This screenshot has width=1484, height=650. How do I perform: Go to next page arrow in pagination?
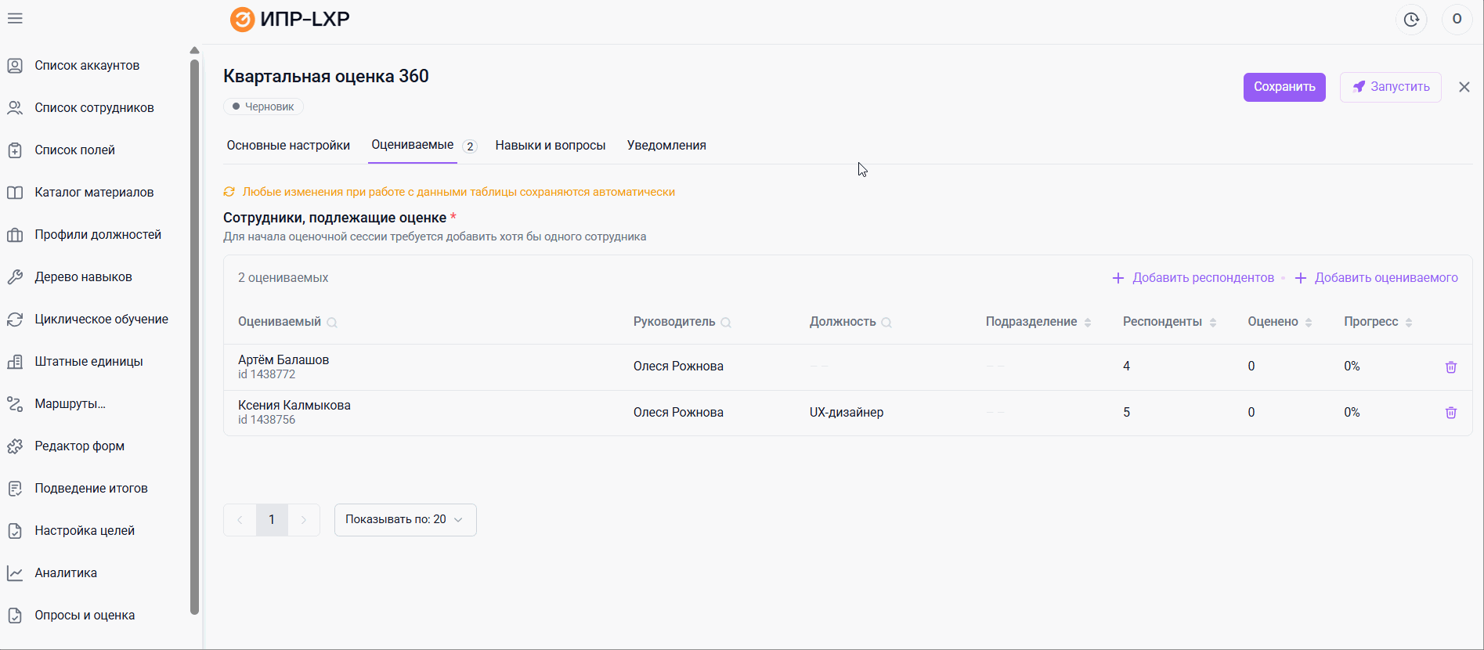coord(304,520)
